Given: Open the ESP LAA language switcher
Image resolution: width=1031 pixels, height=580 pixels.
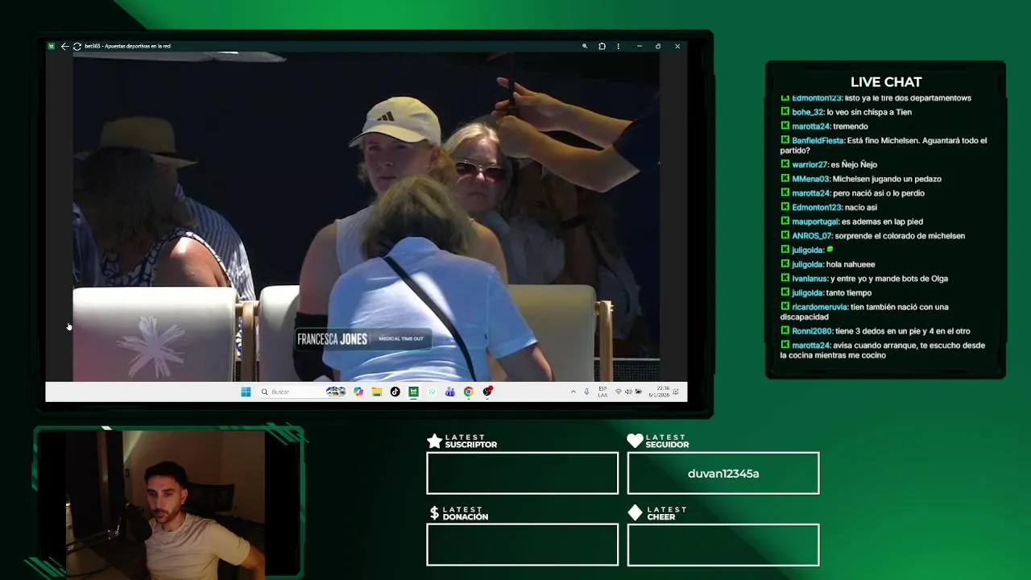Looking at the screenshot, I should pos(602,391).
